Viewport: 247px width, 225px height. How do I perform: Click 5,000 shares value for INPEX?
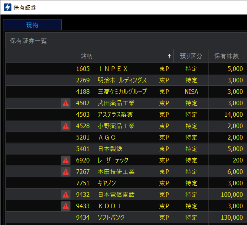[235, 69]
